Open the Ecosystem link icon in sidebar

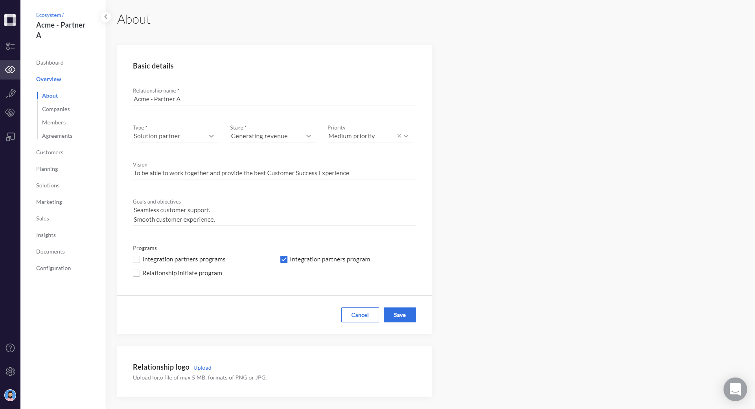(x=10, y=70)
